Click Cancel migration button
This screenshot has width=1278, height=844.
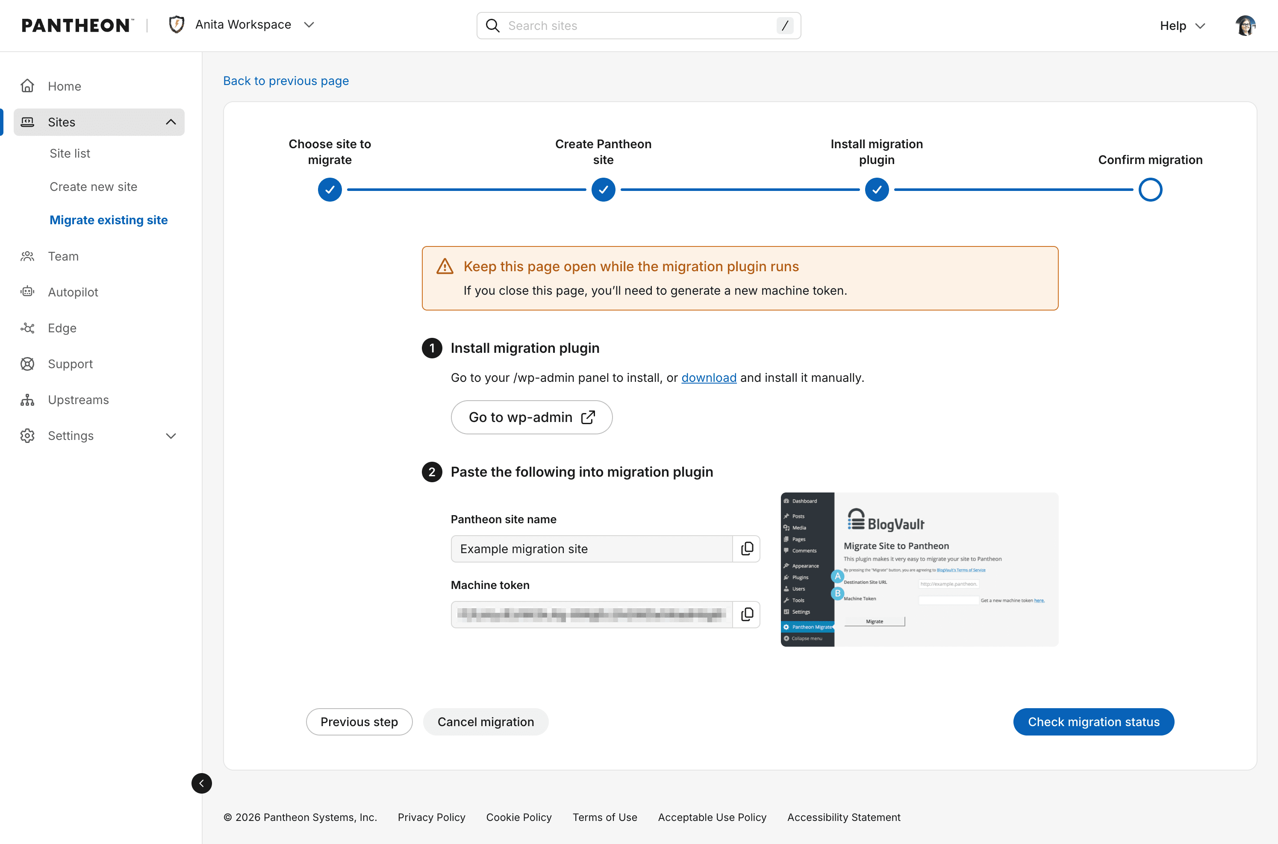(486, 722)
